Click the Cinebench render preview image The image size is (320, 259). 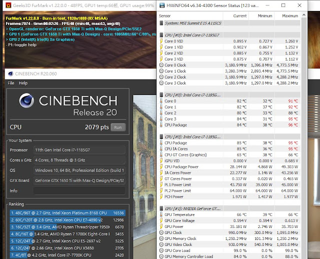[x=145, y=177]
